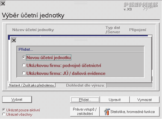162x119 pixels.
Task: Click the 'Připojení' column header
Action: pyautogui.click(x=138, y=30)
